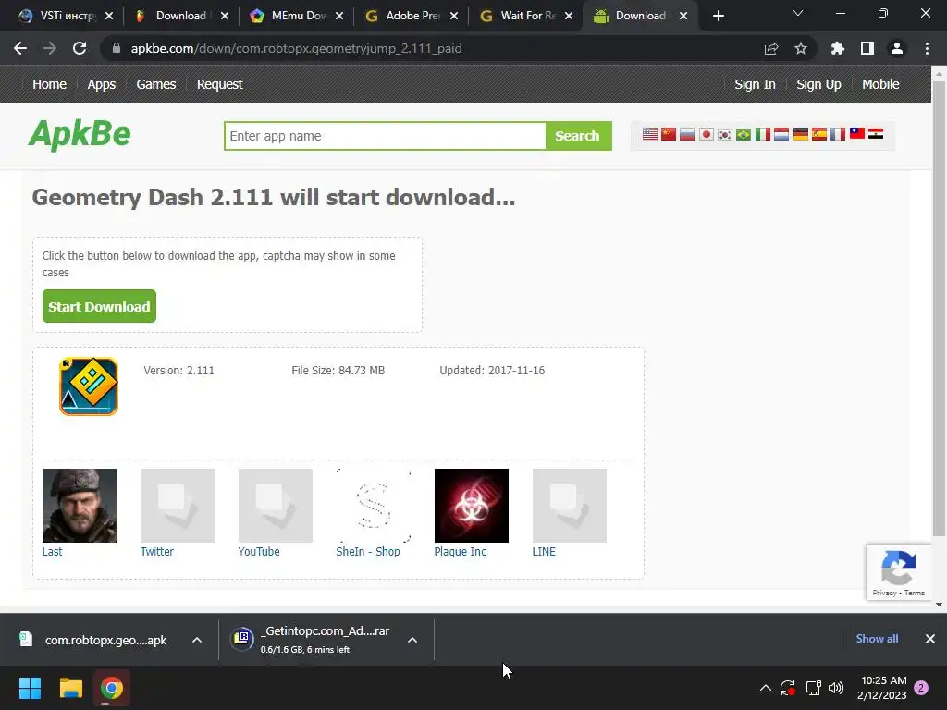Click the reCAPTCHA badge
This screenshot has width=947, height=710.
pyautogui.click(x=899, y=572)
